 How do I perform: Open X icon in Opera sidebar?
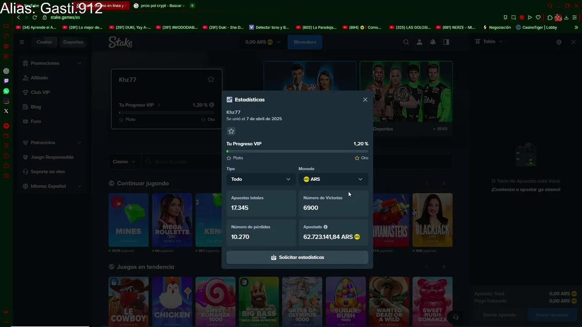6,111
